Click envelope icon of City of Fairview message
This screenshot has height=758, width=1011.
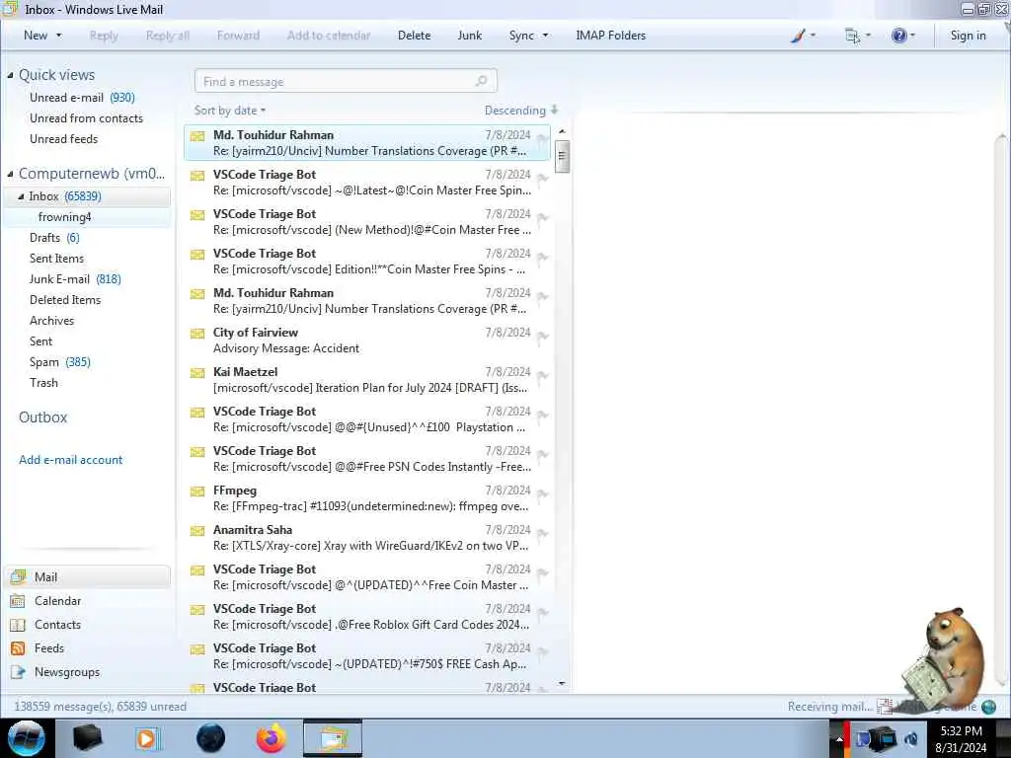click(x=197, y=334)
